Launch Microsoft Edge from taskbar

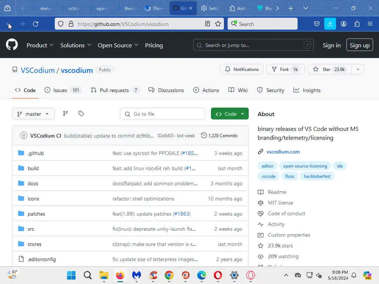202,275
